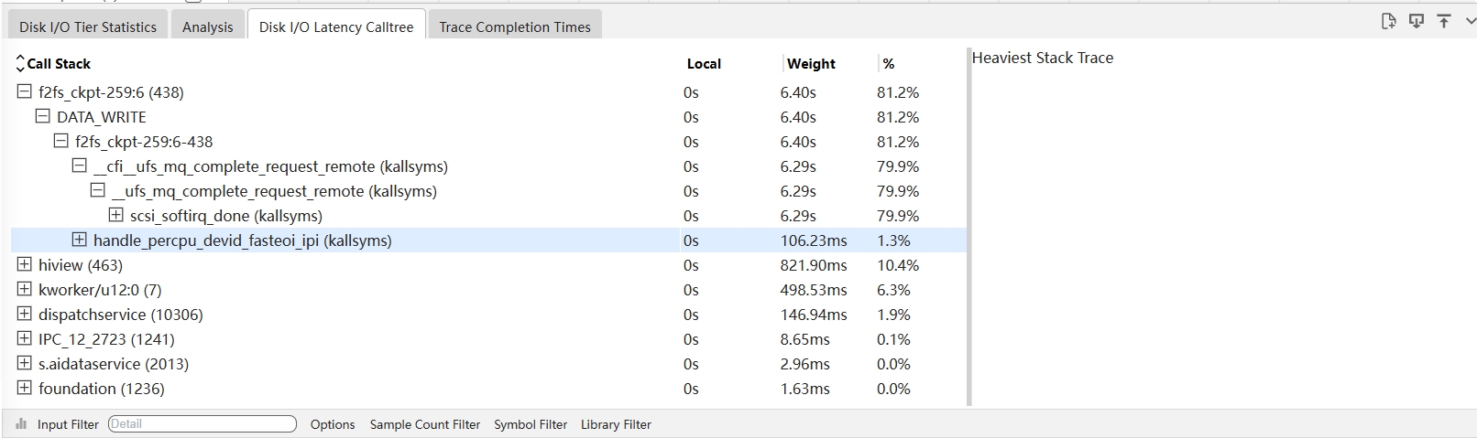The width and height of the screenshot is (1477, 438).
Task: Open the Sample Count Filter
Action: pos(424,424)
